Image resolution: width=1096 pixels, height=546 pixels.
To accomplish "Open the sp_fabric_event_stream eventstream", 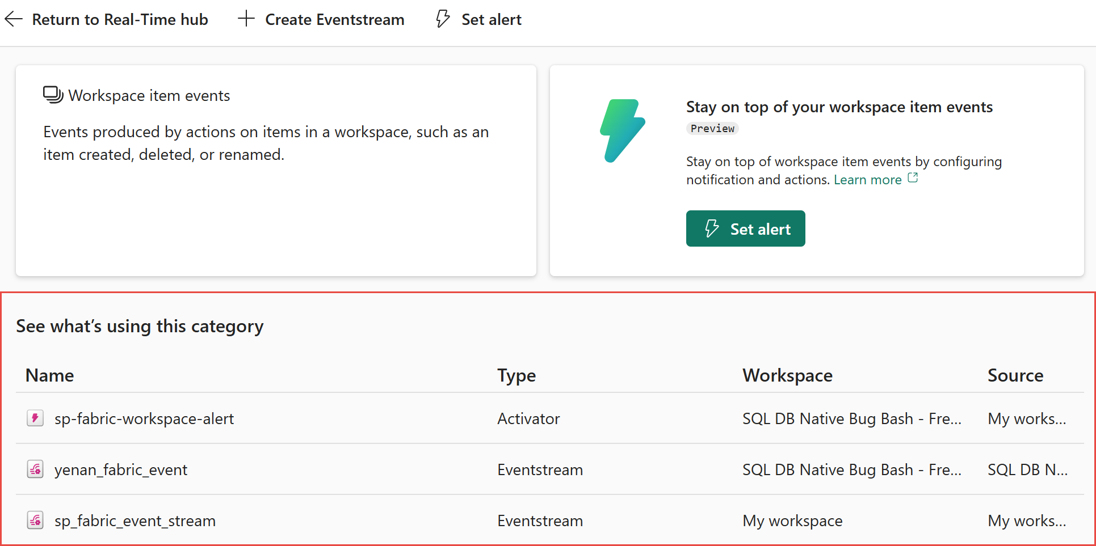I will click(135, 520).
